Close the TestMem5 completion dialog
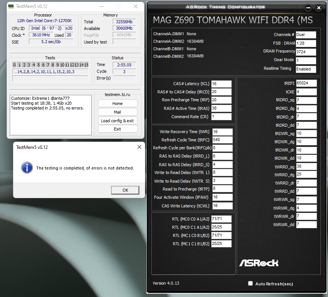328x297 pixels. (x=139, y=147)
